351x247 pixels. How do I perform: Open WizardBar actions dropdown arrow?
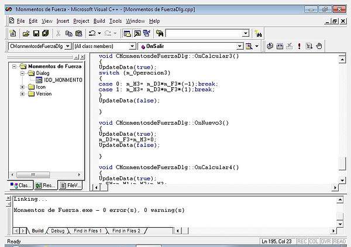point(257,46)
